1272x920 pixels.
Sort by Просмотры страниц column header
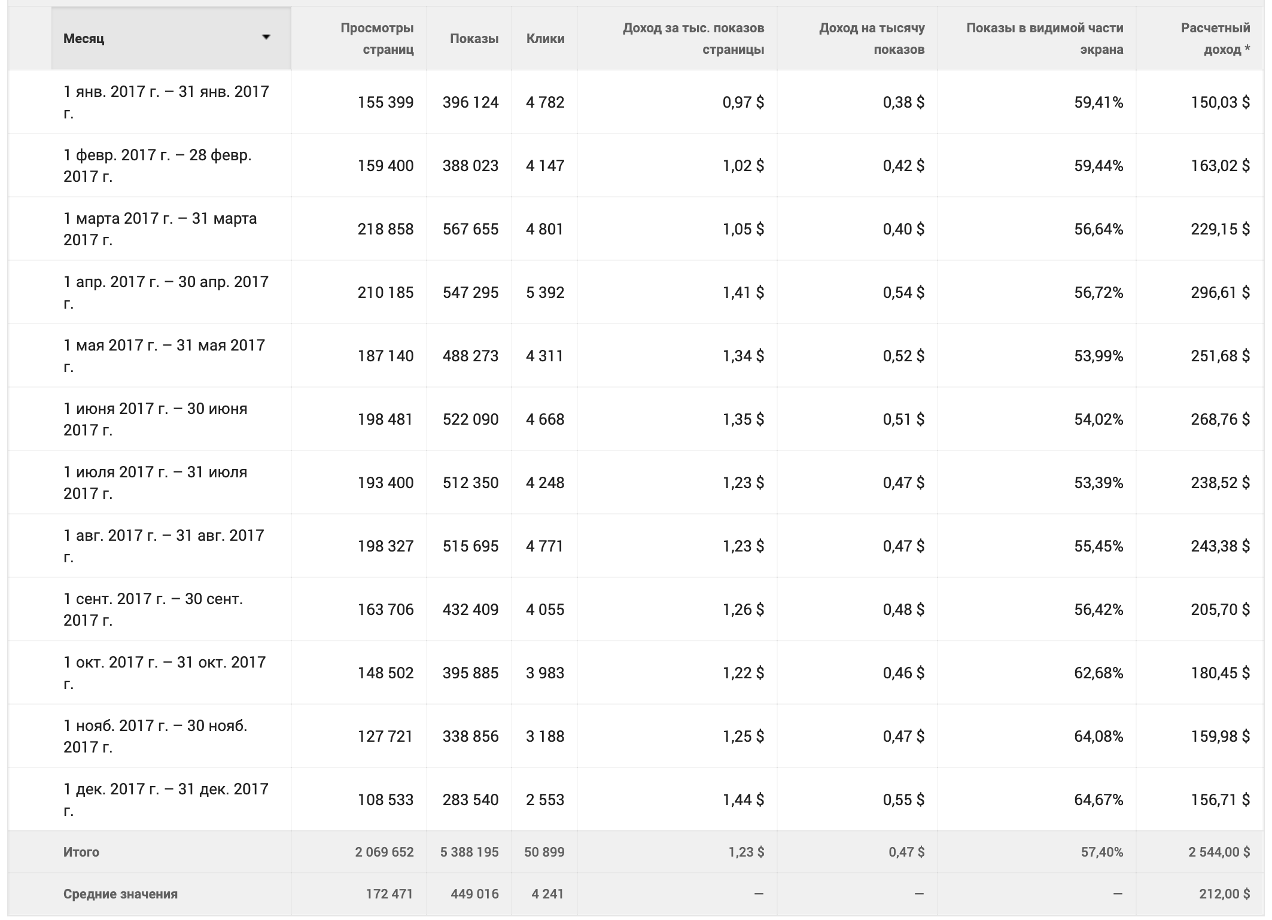click(x=376, y=38)
